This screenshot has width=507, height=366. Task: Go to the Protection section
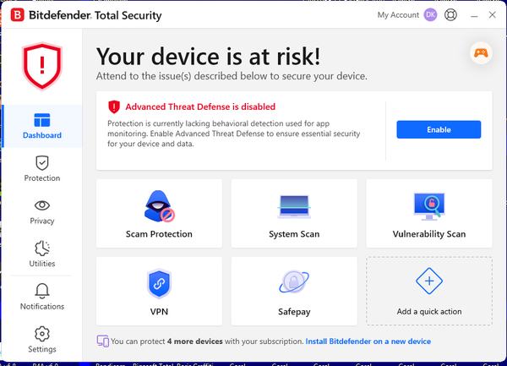(x=41, y=168)
